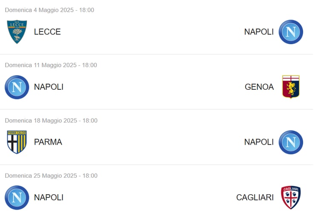Select NAPOLI name in the 4 Maggio fixture

click(x=259, y=32)
